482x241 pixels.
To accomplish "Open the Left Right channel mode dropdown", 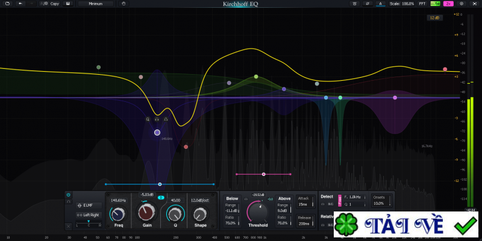I will click(x=88, y=214).
